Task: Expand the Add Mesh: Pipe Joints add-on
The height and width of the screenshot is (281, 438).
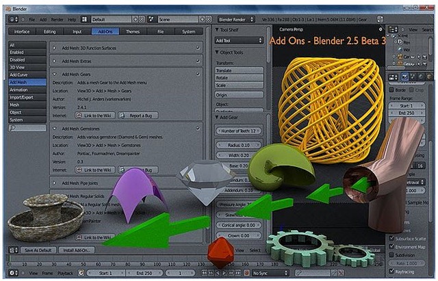Action: tap(55, 183)
